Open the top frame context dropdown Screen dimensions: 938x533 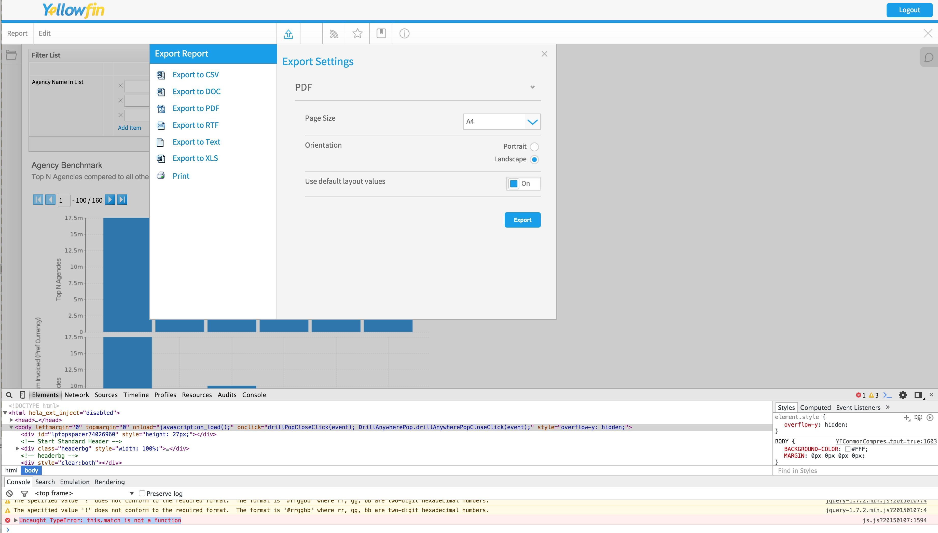[84, 494]
